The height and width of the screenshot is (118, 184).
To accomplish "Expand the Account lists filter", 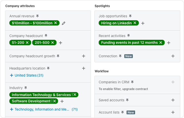I will 173,112.
